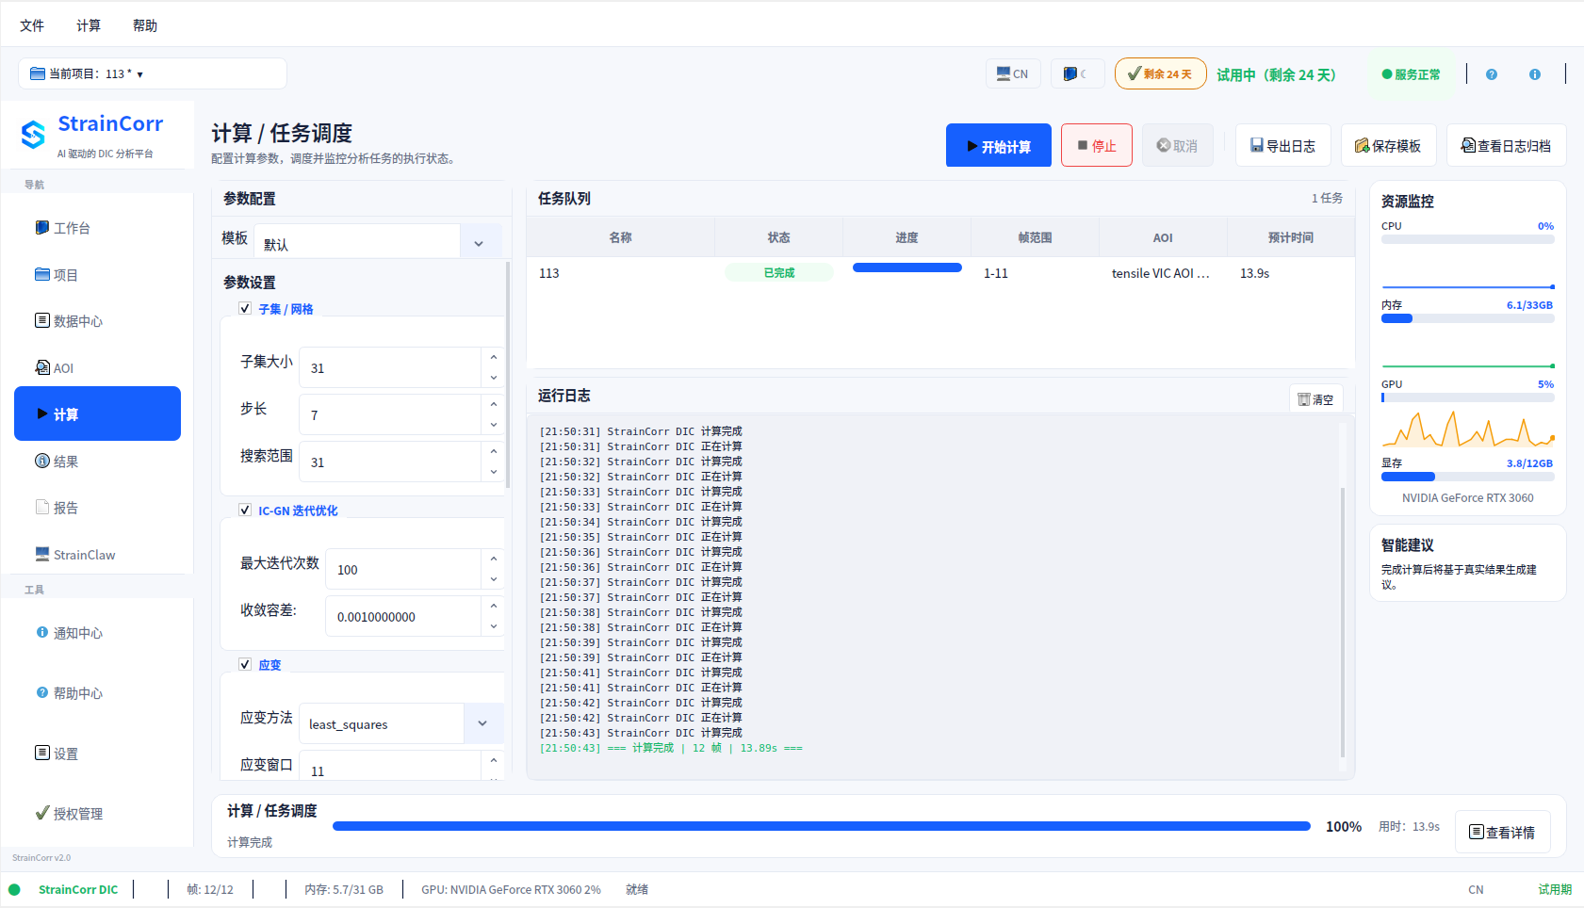1584x908 pixels.
Task: Open the 文件 menu
Action: (x=32, y=25)
